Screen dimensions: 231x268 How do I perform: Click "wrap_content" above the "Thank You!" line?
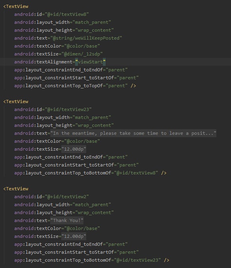(95, 212)
